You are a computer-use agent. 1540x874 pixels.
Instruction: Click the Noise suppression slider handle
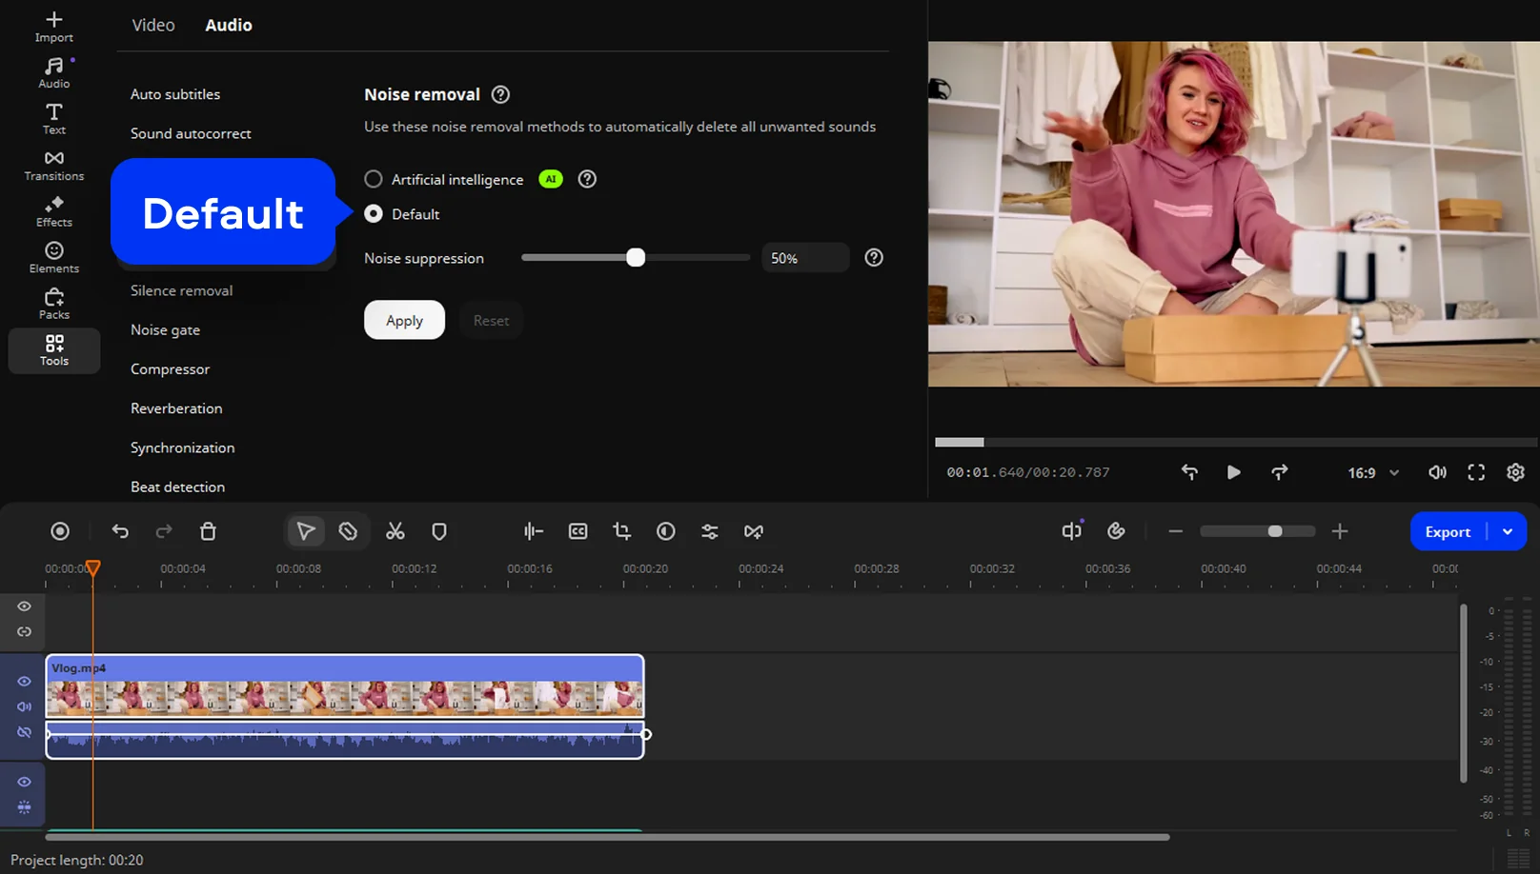[x=636, y=258]
